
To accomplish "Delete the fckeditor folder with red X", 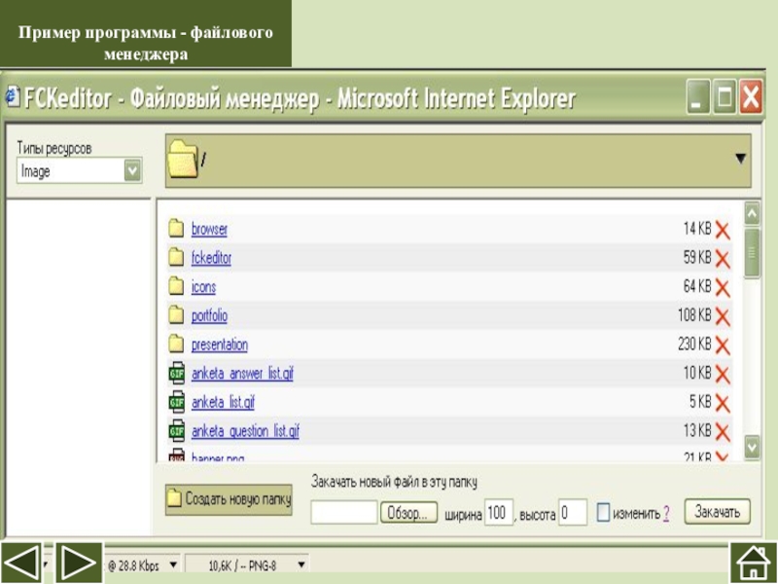I will click(x=723, y=259).
